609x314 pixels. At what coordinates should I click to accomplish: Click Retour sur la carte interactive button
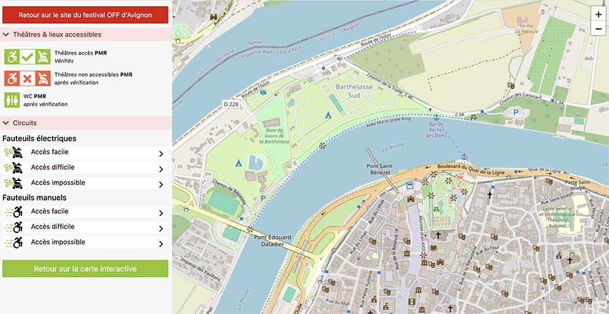85,269
